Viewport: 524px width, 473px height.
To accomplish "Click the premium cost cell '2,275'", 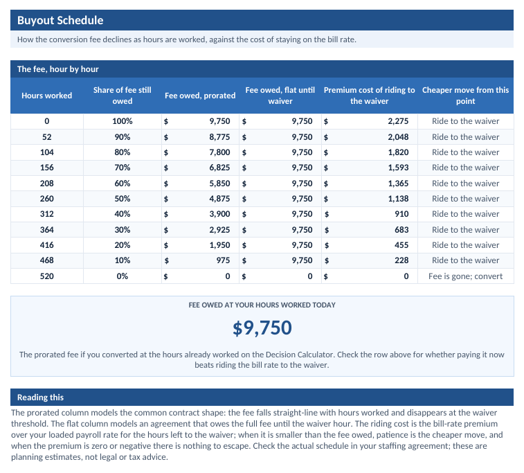I will 369,121.
